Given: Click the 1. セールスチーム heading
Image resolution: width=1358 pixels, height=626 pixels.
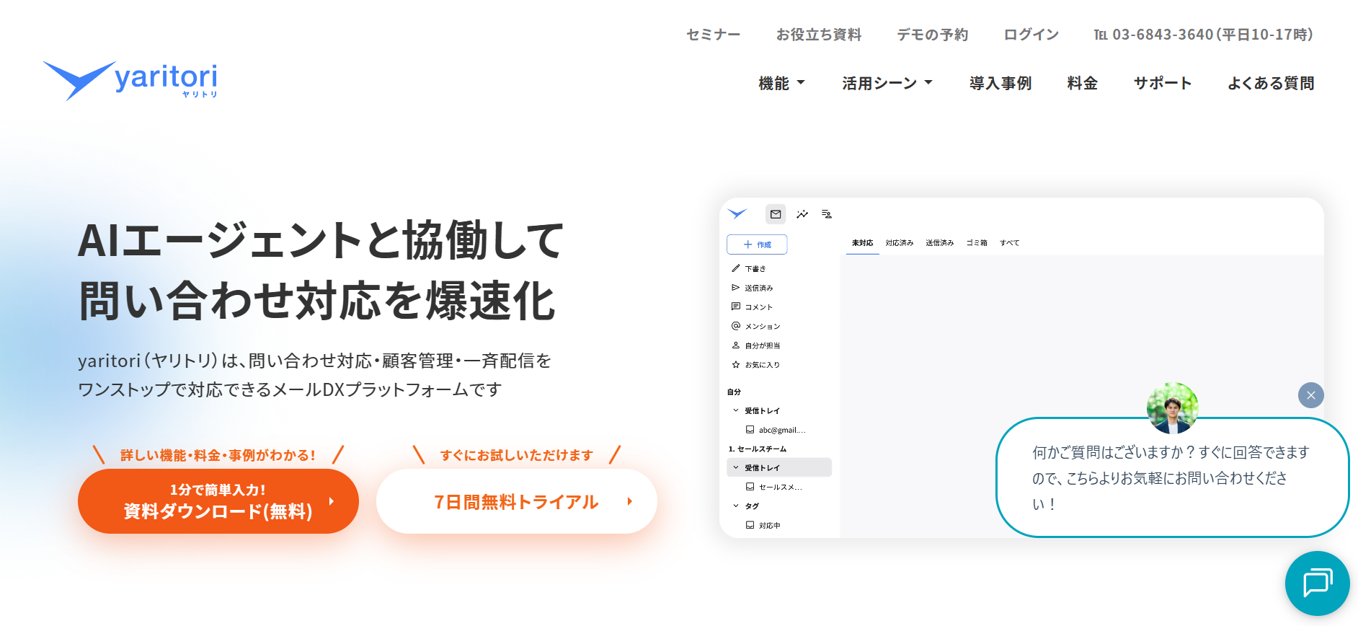Looking at the screenshot, I should pos(757,449).
